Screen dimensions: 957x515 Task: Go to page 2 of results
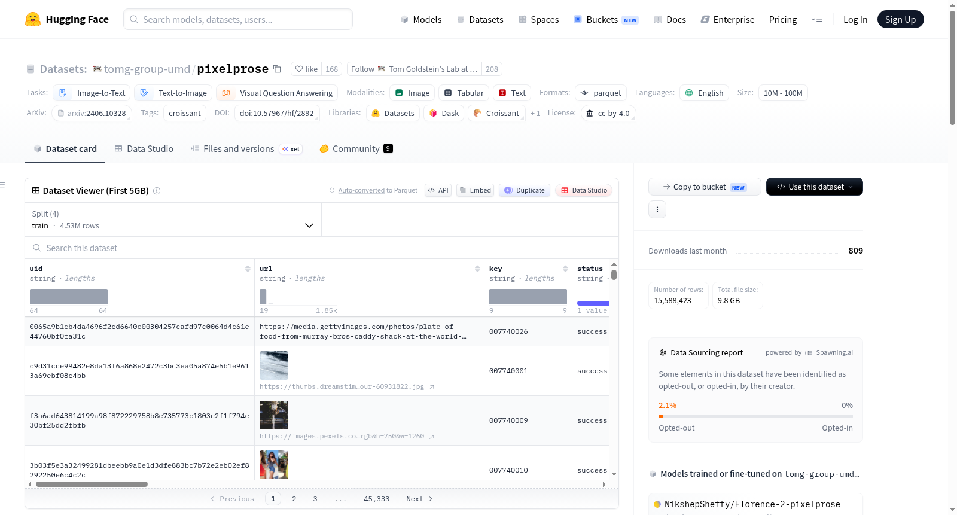294,499
